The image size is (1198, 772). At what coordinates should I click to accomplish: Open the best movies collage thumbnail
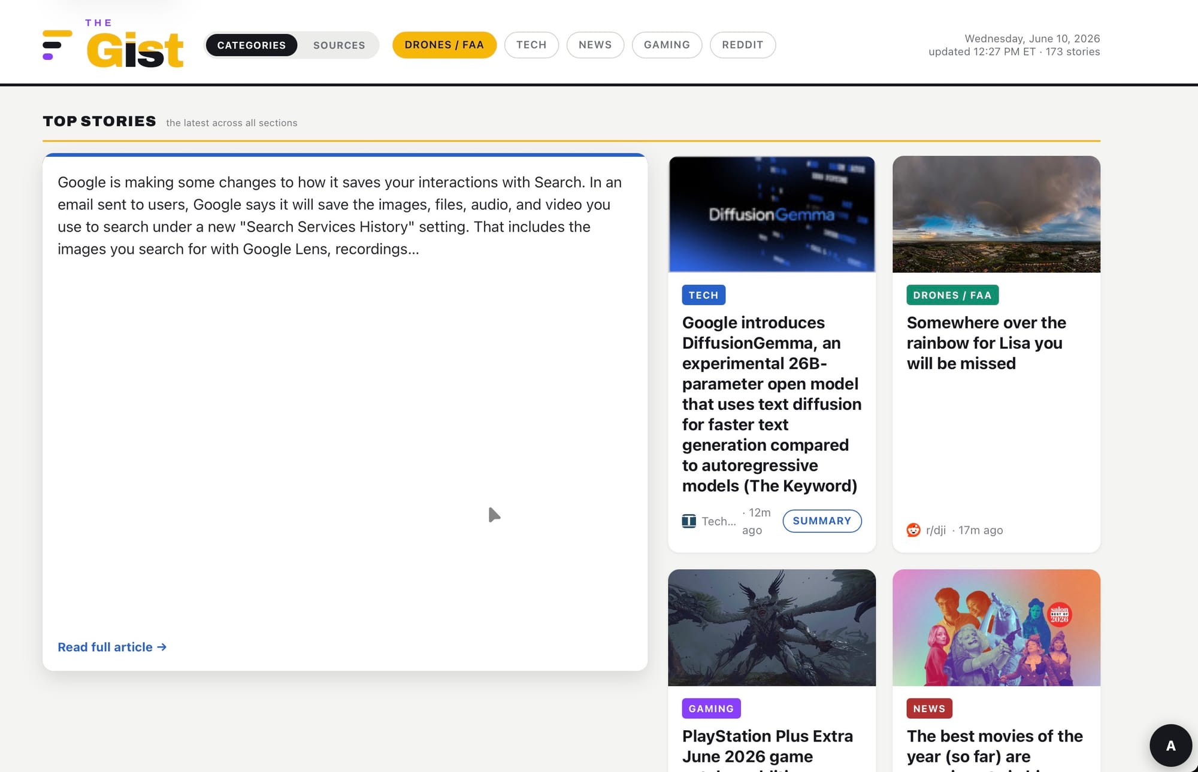(996, 627)
